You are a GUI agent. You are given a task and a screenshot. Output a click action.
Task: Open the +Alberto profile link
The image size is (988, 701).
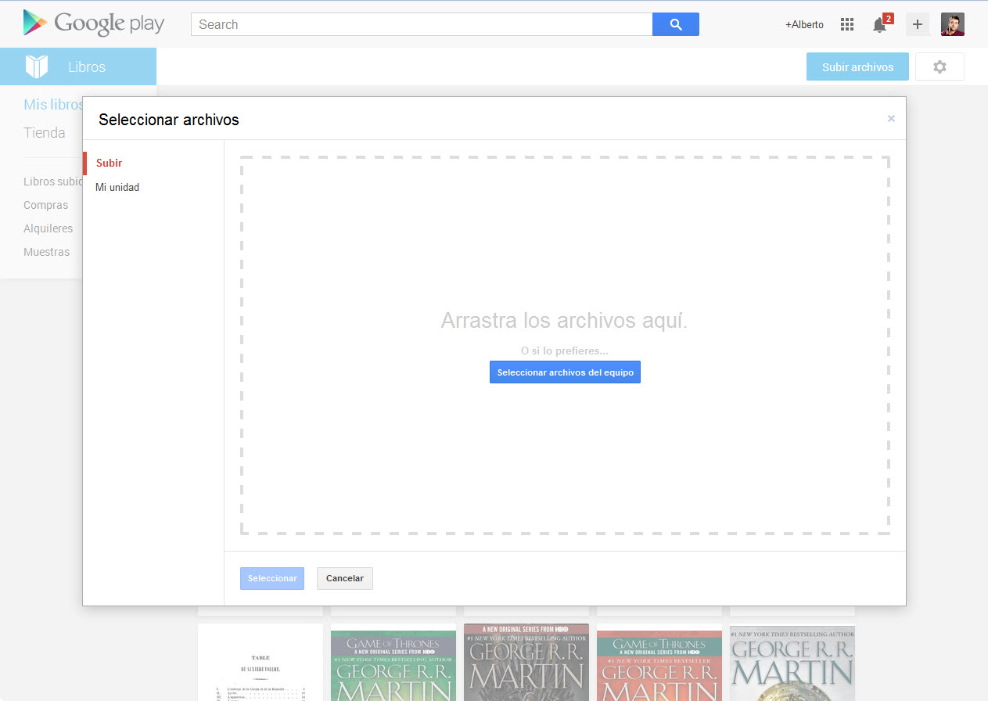804,24
